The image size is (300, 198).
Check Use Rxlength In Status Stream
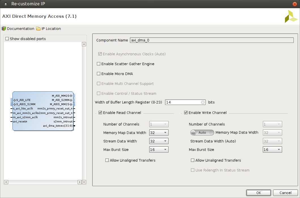pos(193,170)
